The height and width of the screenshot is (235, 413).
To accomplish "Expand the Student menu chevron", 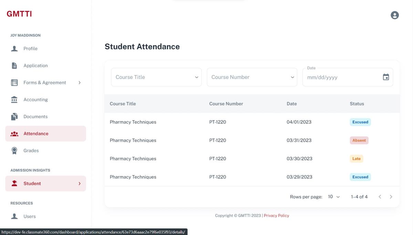I will 80,184.
